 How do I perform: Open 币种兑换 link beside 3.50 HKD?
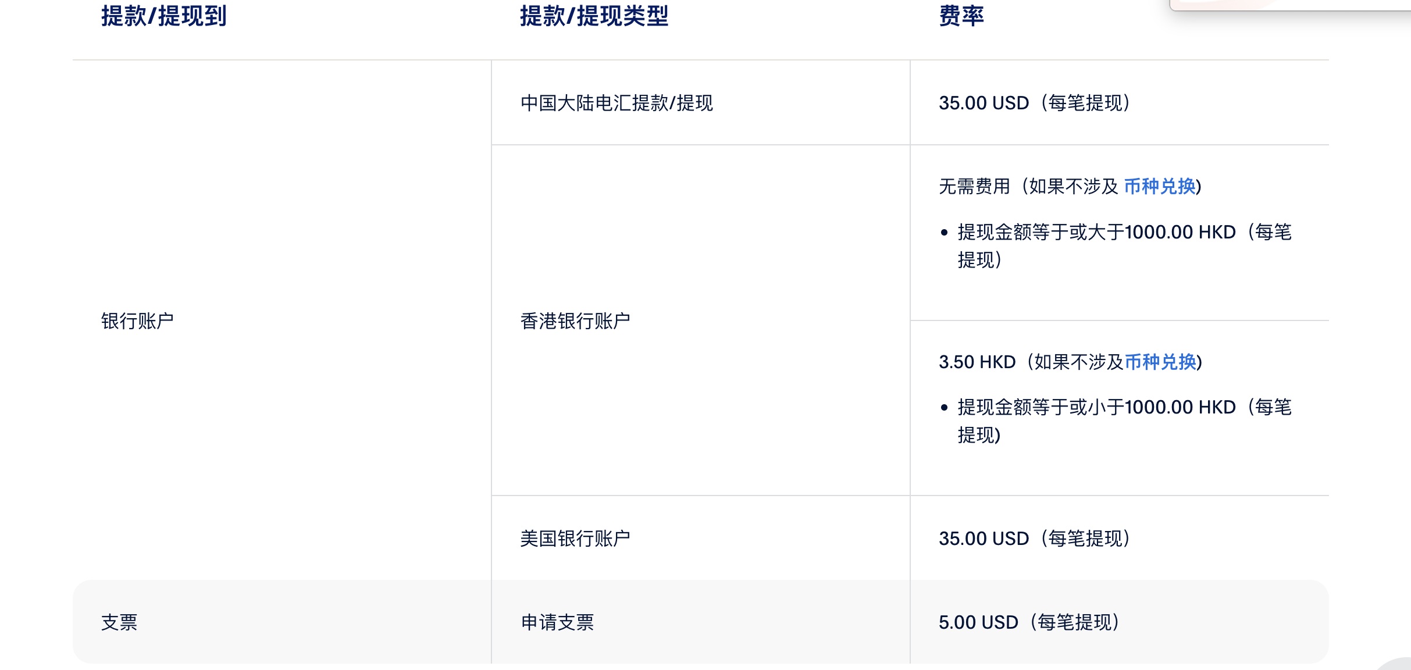[1160, 362]
